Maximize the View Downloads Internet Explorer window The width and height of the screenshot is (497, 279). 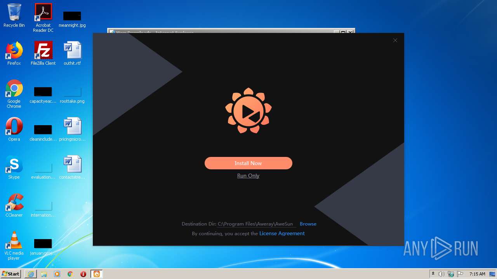[x=343, y=33]
